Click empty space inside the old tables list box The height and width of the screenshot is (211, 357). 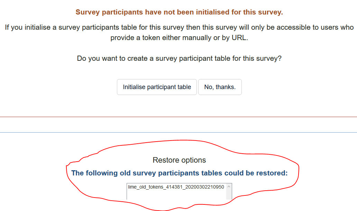[176, 195]
